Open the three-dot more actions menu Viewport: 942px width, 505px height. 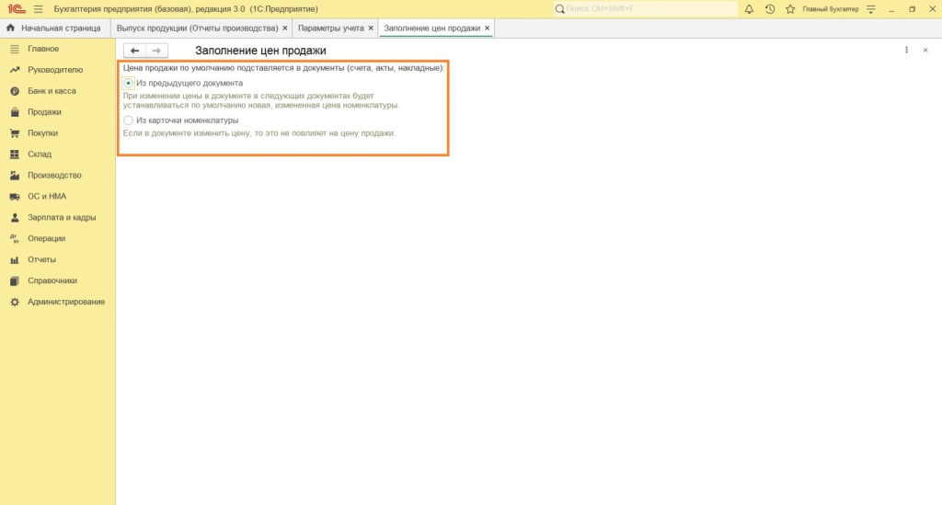click(906, 51)
